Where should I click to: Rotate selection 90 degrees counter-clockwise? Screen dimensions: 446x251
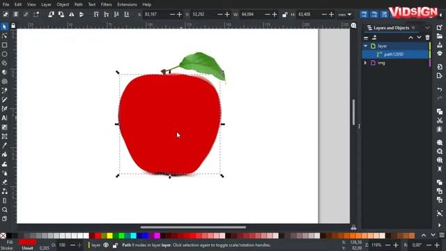tap(51, 14)
